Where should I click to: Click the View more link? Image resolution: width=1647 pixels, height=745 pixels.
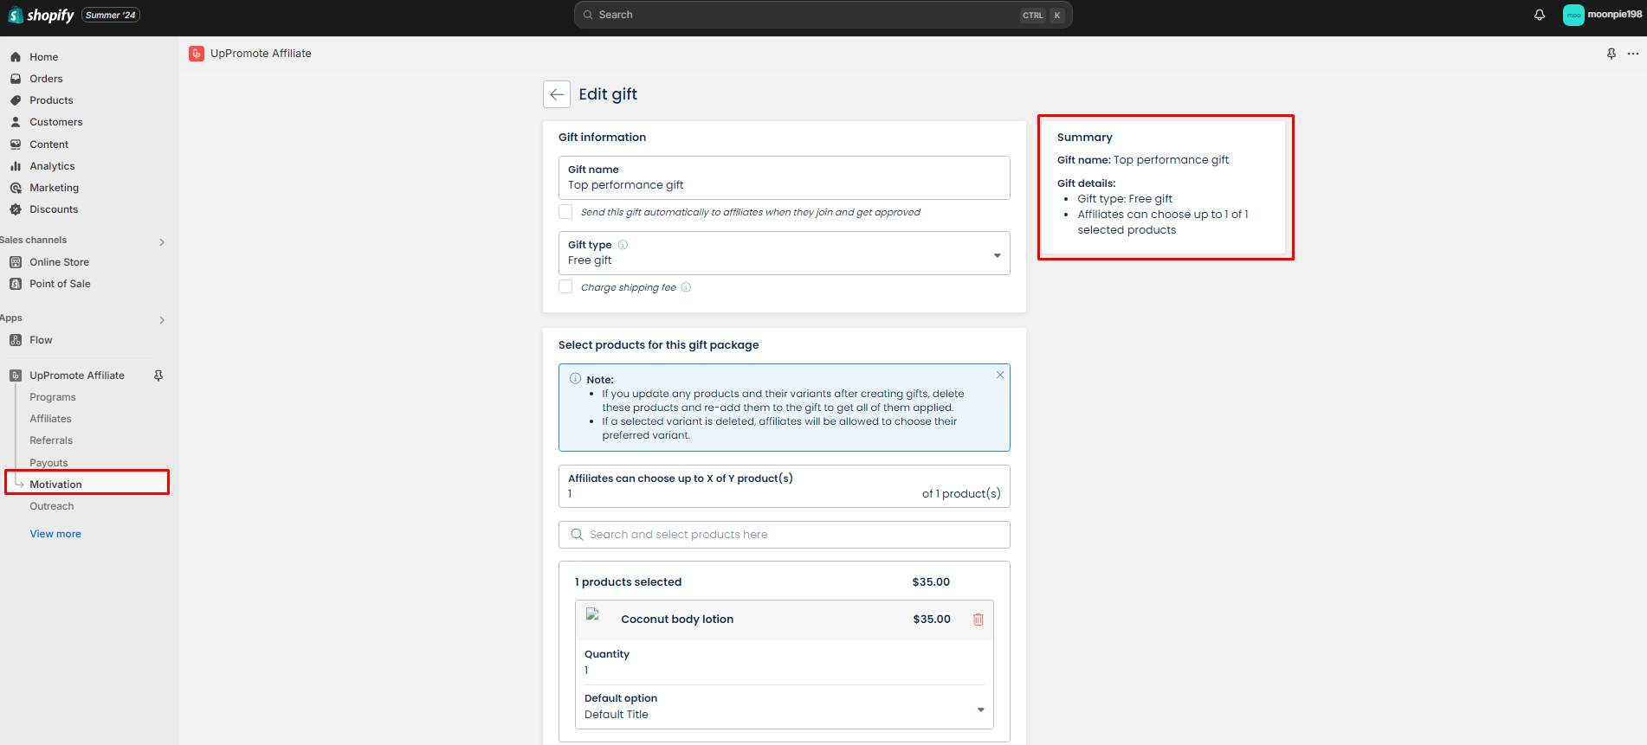[55, 534]
